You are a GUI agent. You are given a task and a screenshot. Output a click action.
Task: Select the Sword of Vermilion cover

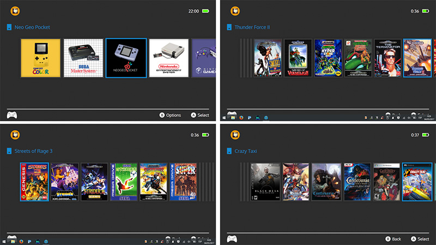[x=298, y=58]
